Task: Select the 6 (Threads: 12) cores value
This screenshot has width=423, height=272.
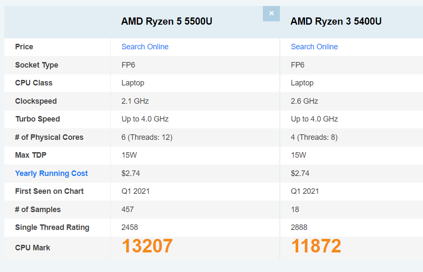Action: pos(147,137)
